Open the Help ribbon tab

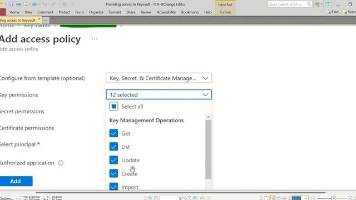point(207,12)
